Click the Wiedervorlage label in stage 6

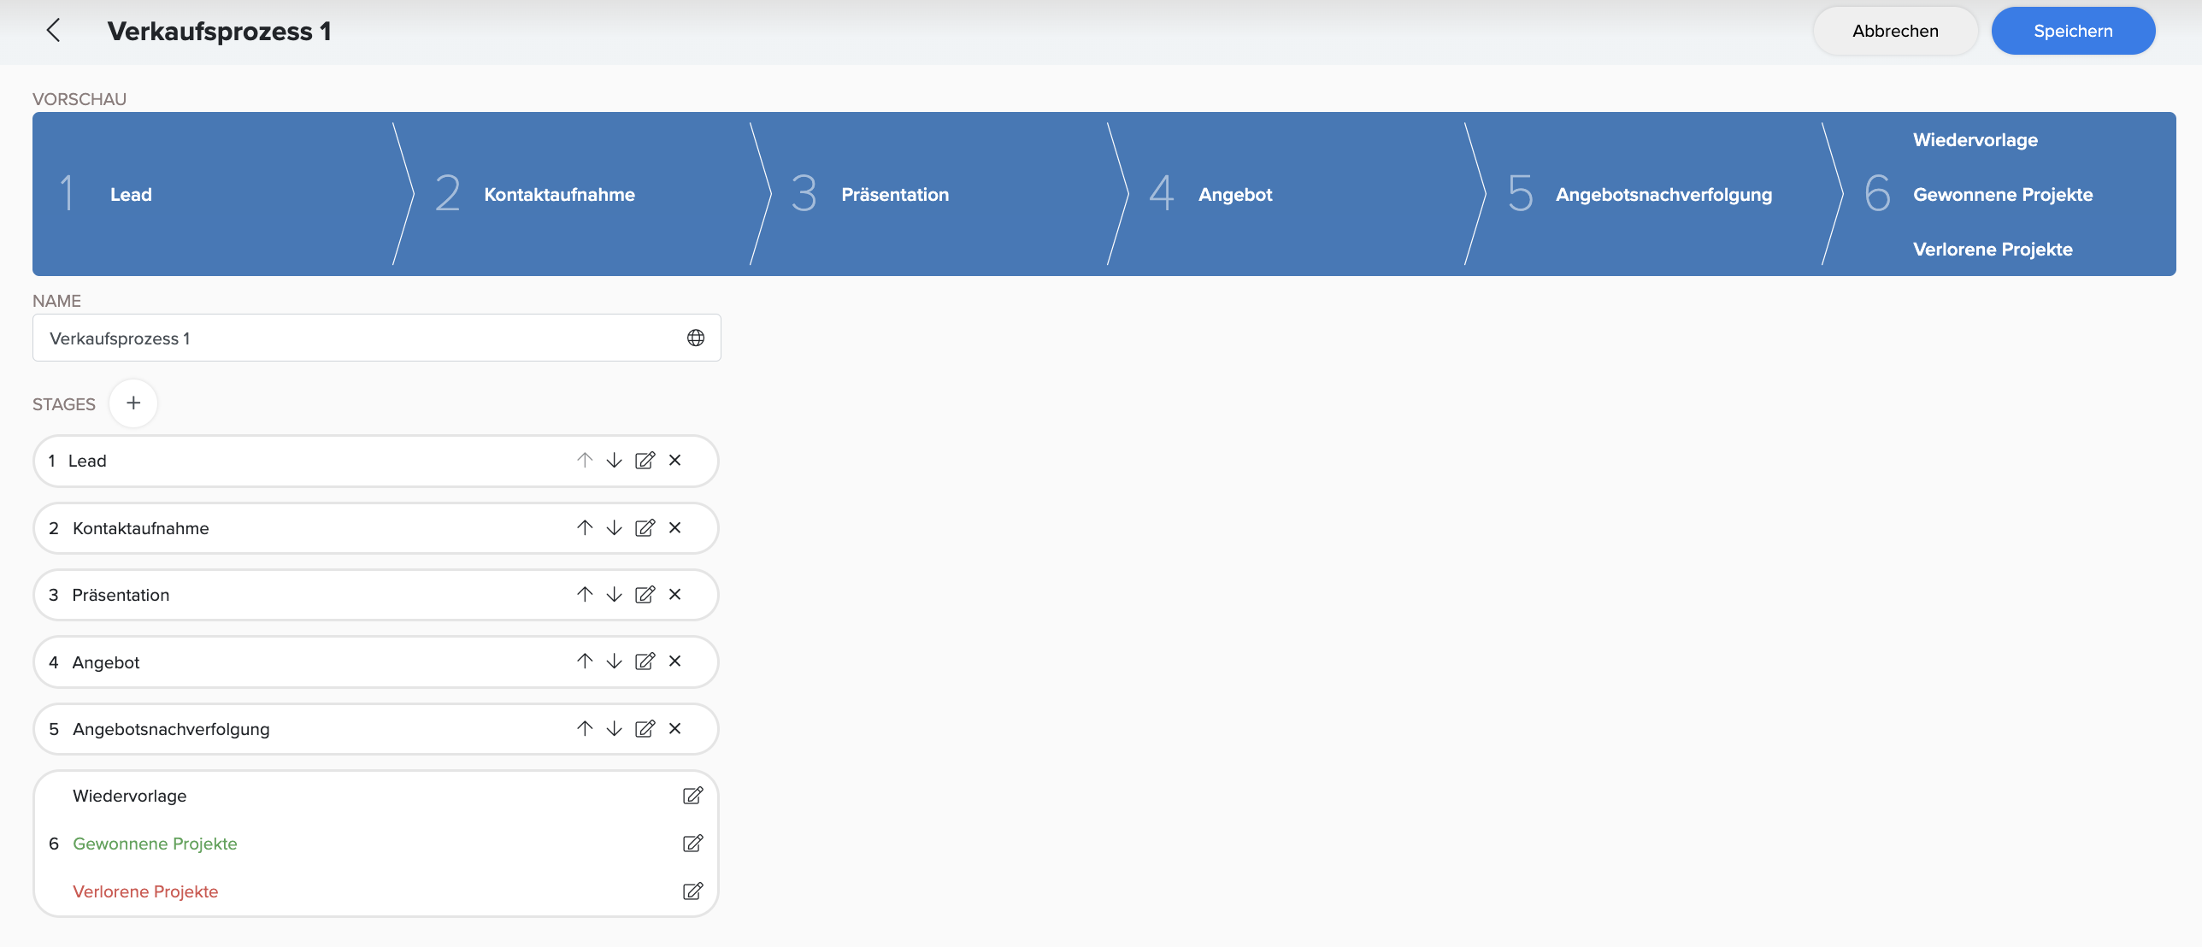coord(130,796)
